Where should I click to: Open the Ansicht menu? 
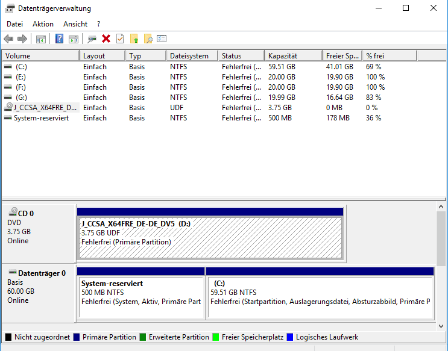pos(75,24)
